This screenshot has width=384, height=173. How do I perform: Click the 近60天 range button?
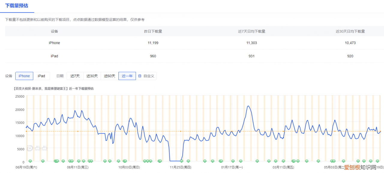tap(109, 76)
